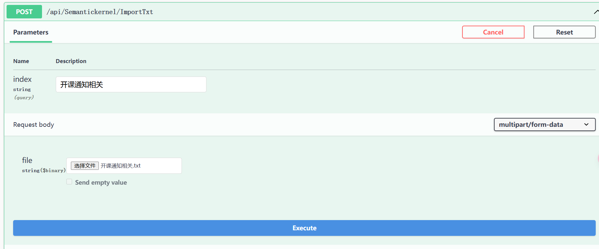
Task: Click the string($binary) type label
Action: point(44,170)
